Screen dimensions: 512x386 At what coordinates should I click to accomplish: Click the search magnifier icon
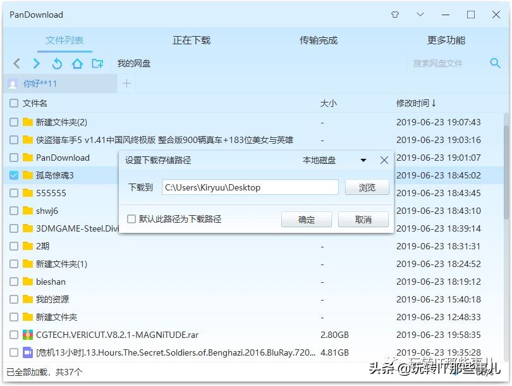coord(495,63)
